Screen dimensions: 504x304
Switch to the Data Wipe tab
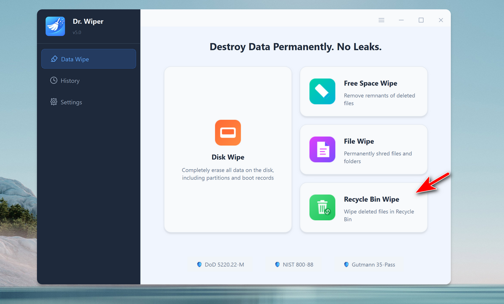coord(75,59)
